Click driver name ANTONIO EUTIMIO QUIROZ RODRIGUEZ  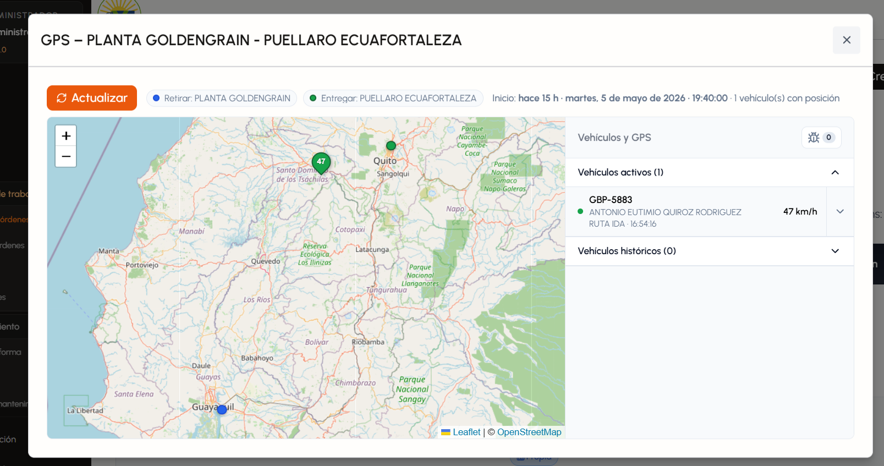[665, 212]
